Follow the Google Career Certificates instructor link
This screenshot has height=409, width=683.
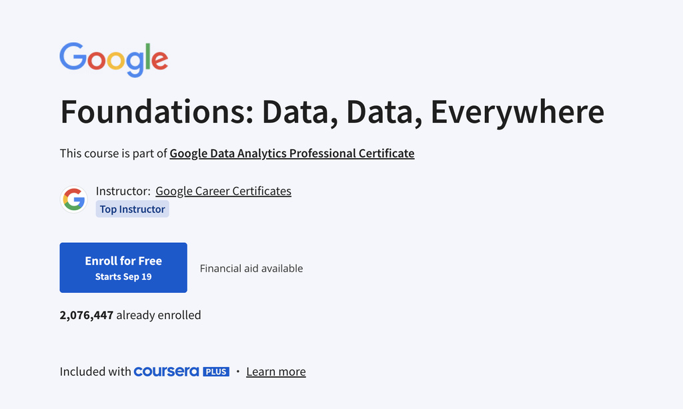pyautogui.click(x=223, y=191)
